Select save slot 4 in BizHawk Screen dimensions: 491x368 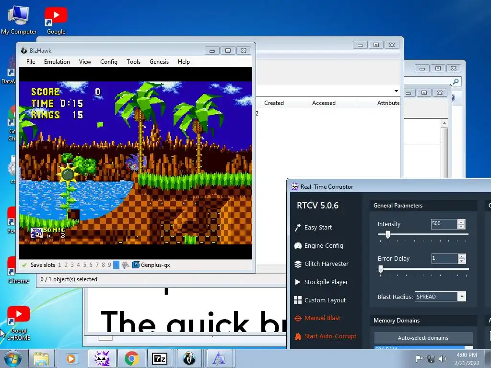[x=78, y=264]
